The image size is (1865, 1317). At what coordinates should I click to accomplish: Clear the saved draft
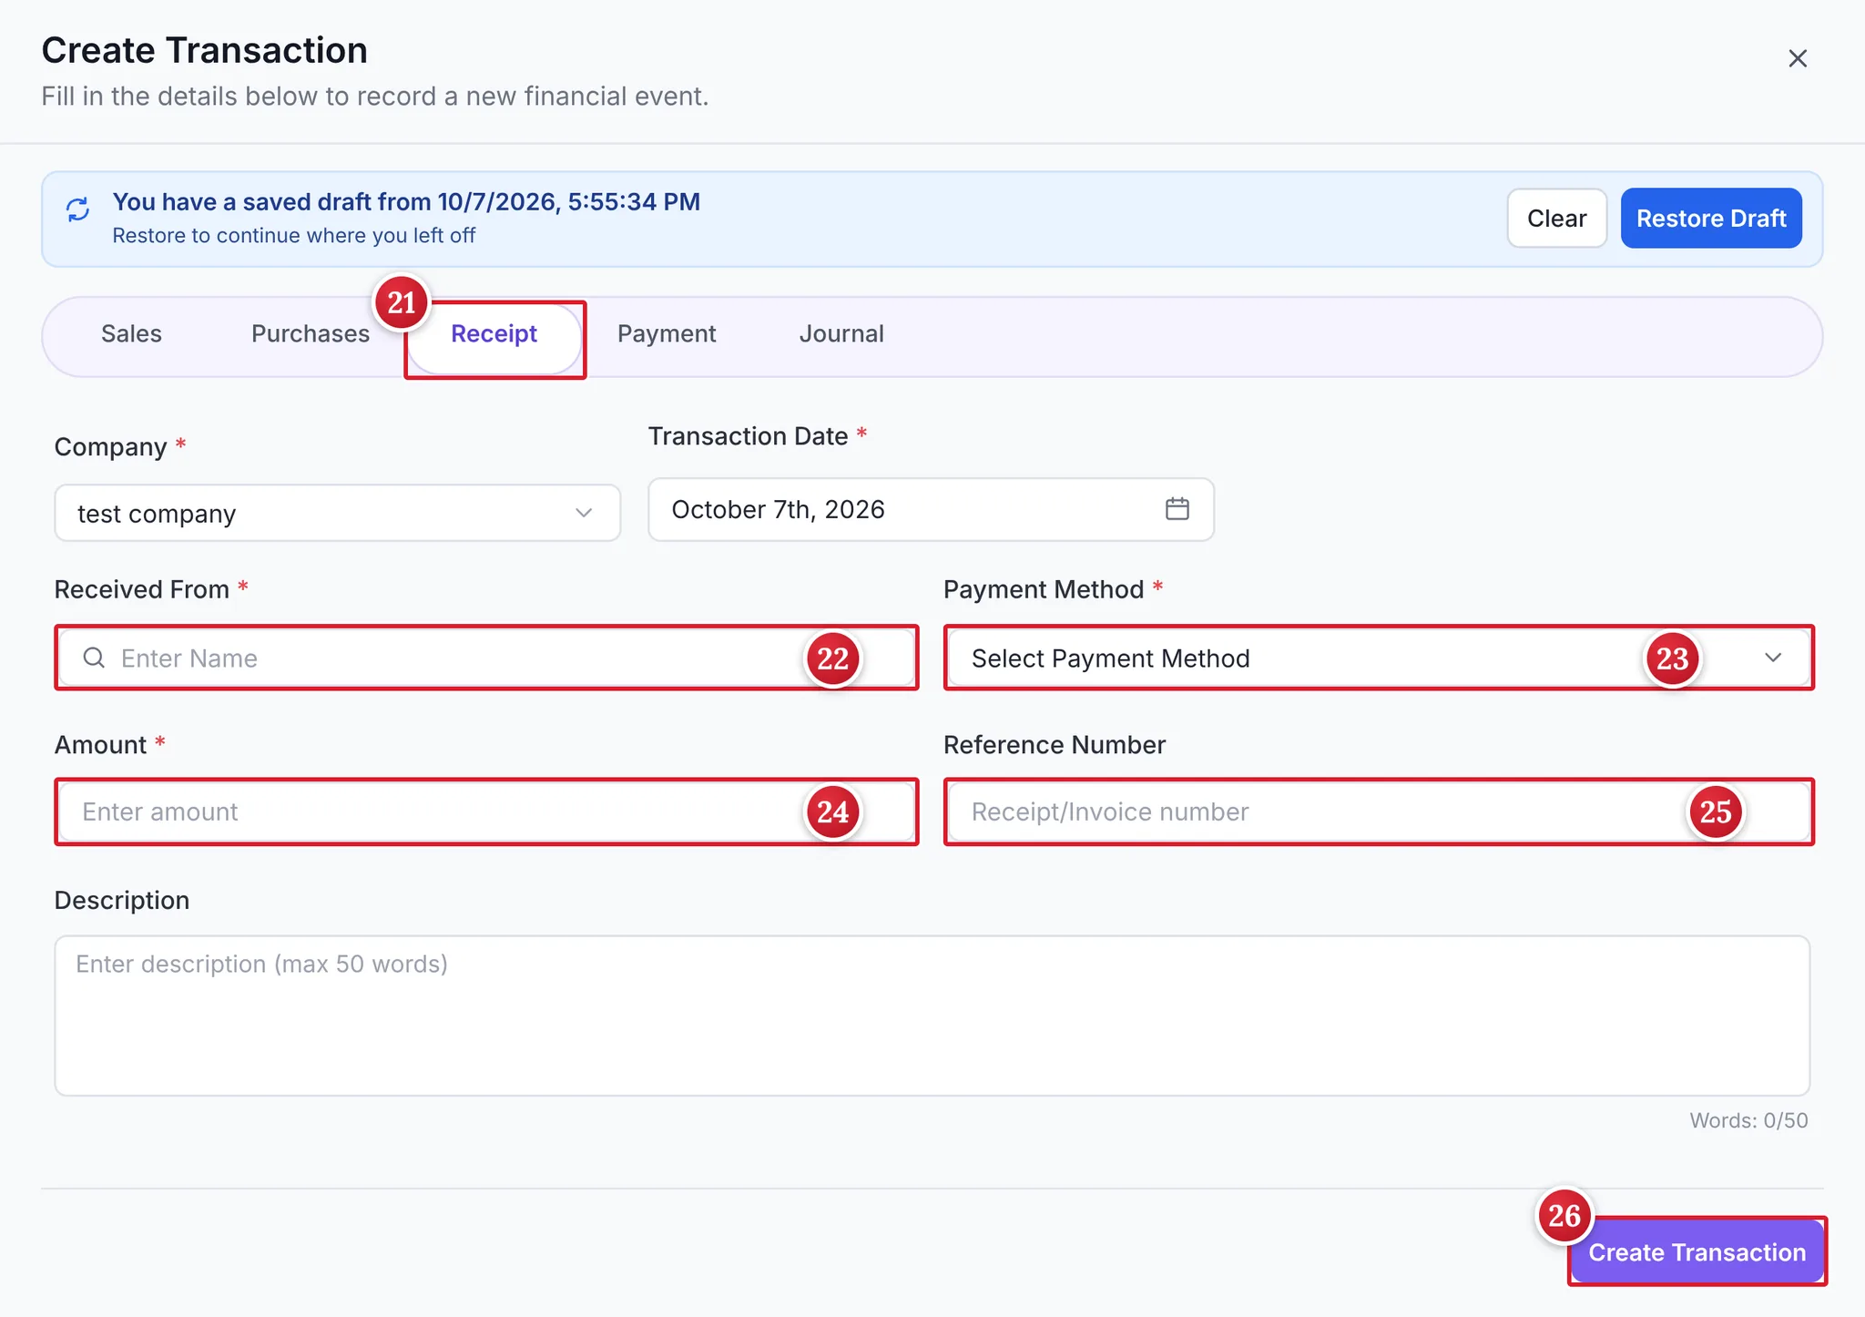tap(1556, 219)
